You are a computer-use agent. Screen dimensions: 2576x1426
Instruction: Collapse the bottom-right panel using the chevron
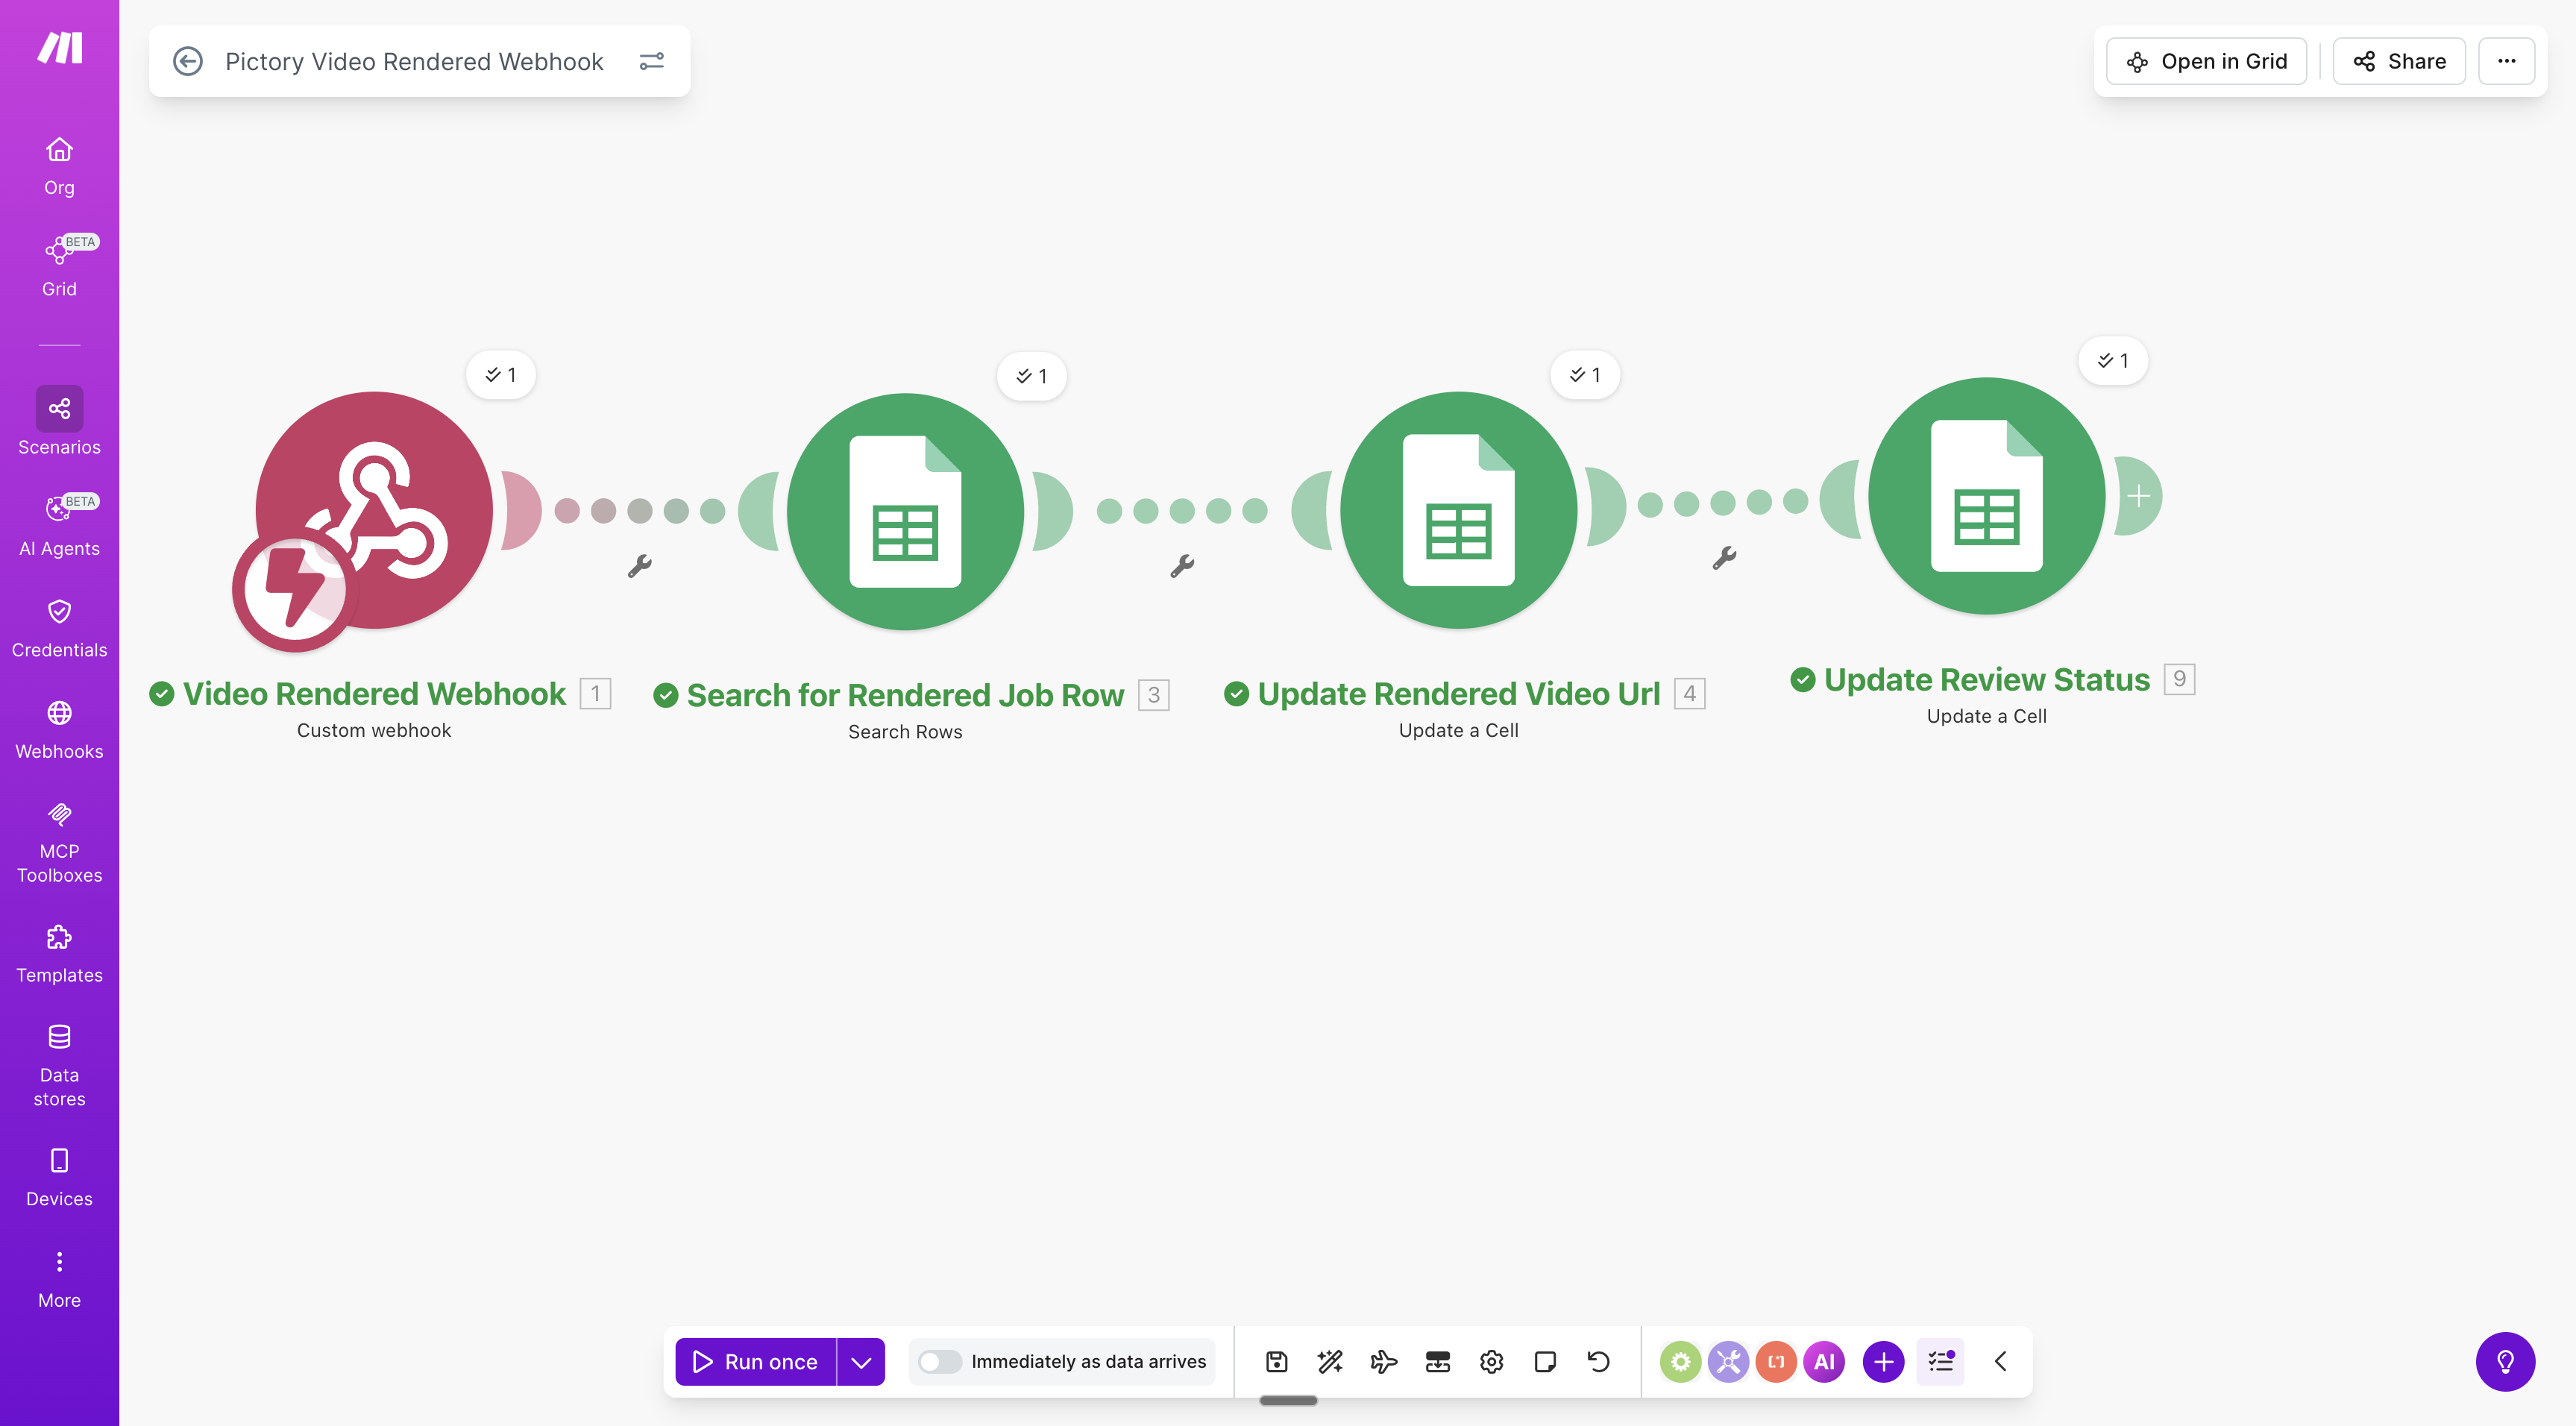click(2001, 1361)
